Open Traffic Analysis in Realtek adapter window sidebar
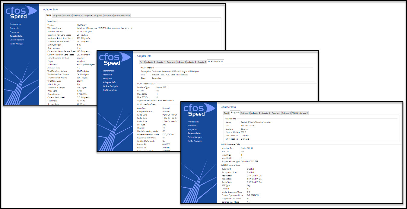 click(194, 141)
